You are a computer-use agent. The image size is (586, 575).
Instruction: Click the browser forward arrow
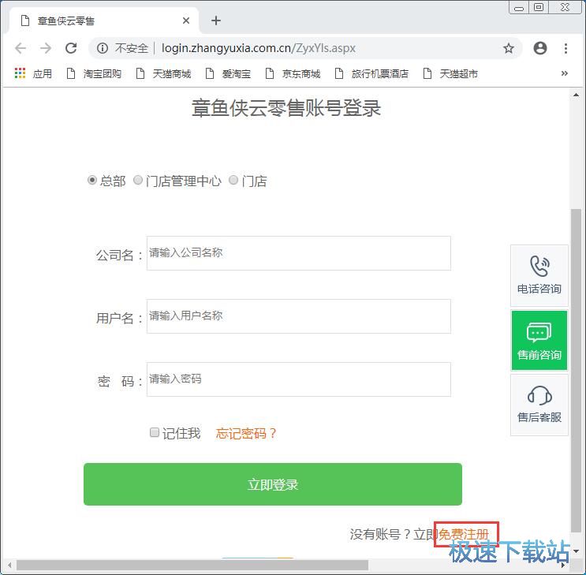[x=46, y=48]
